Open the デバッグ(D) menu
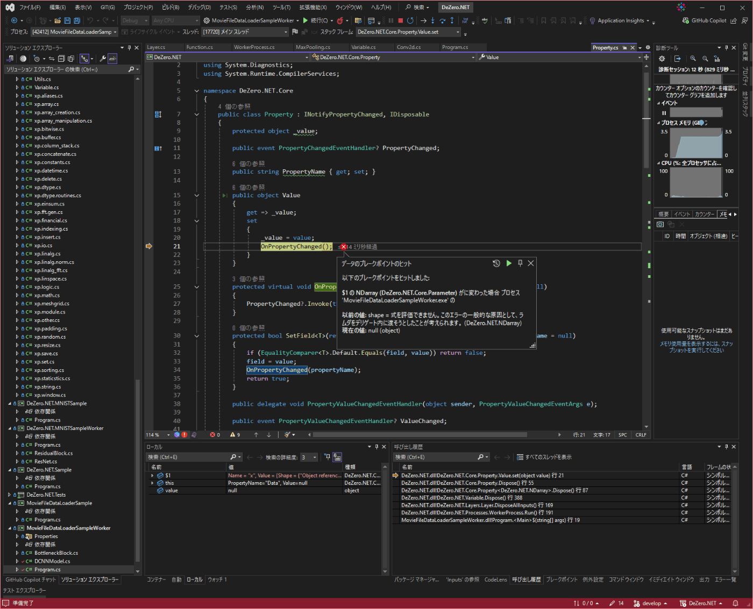This screenshot has width=753, height=609. (200, 8)
